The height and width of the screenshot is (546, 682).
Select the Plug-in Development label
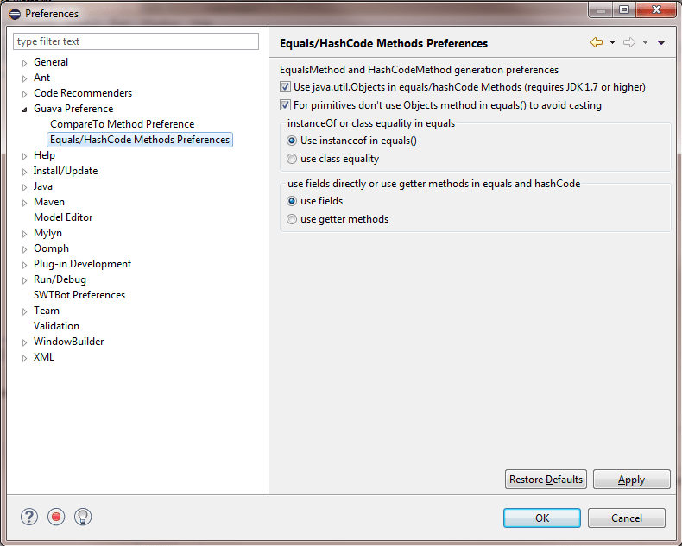tap(82, 264)
